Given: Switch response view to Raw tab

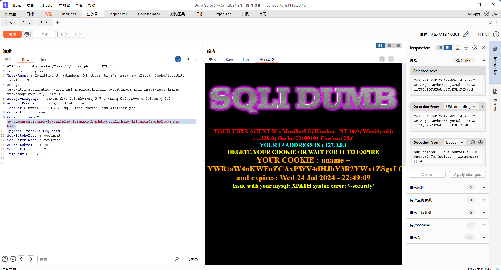Looking at the screenshot, I should click(x=229, y=59).
